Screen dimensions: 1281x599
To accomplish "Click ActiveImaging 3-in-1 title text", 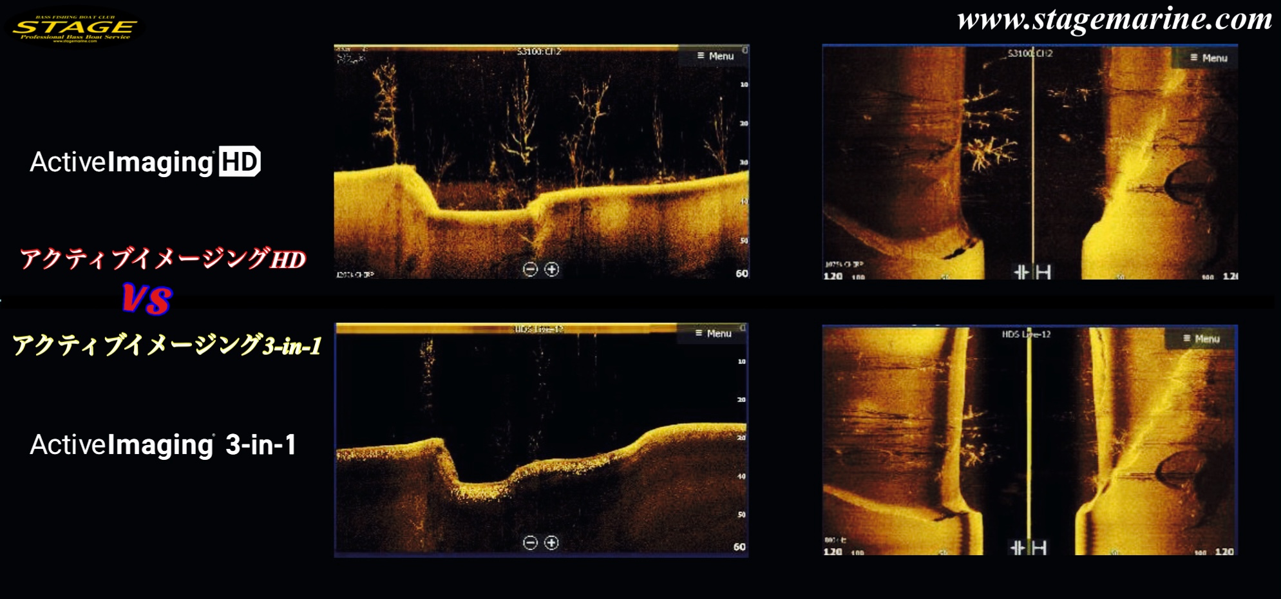I will (x=163, y=444).
